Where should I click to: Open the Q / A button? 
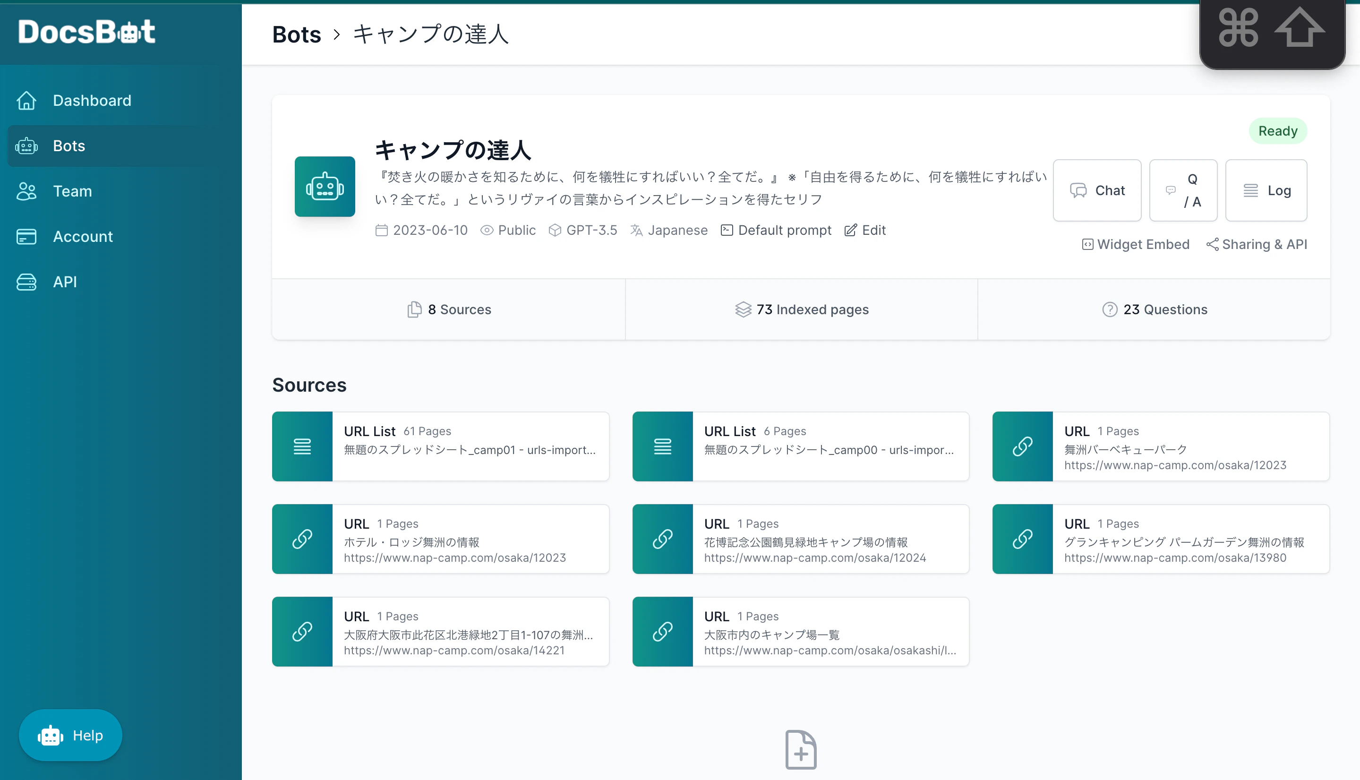(x=1183, y=190)
